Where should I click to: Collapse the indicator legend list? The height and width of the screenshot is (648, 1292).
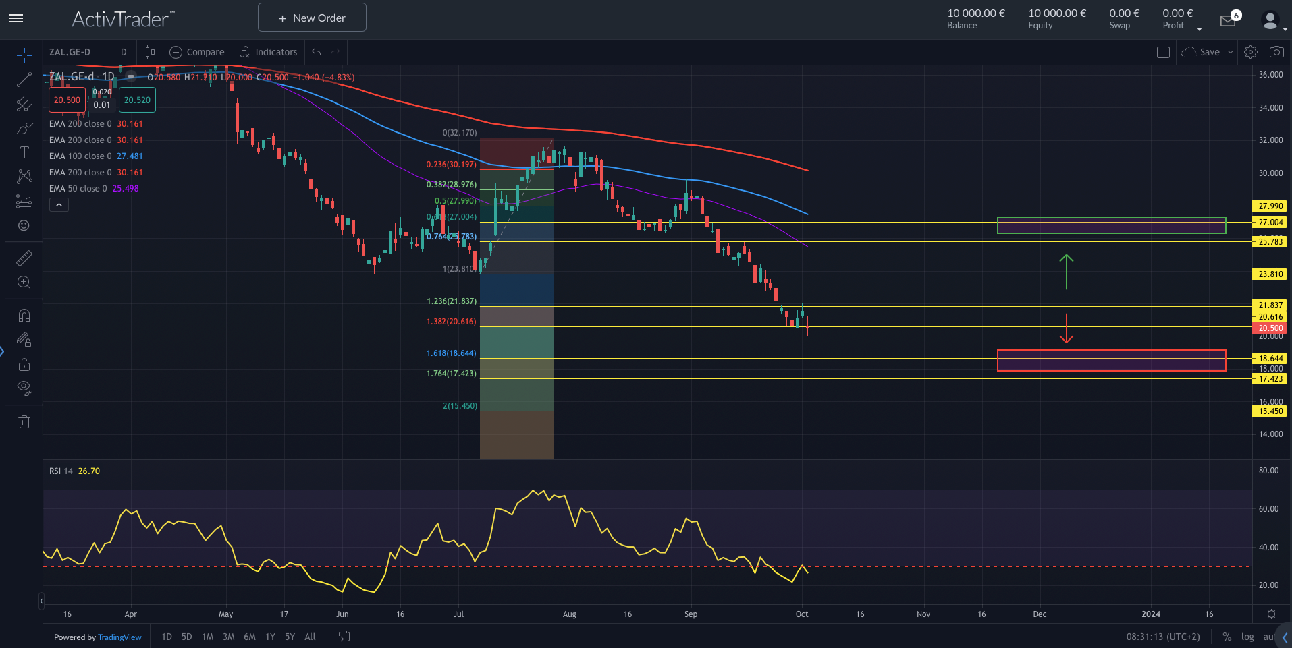59,205
